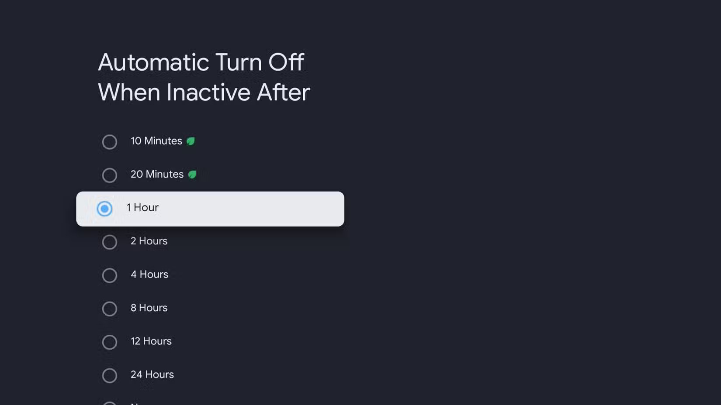Click the 24 Hours label text
Viewport: 721px width, 405px height.
pyautogui.click(x=152, y=375)
